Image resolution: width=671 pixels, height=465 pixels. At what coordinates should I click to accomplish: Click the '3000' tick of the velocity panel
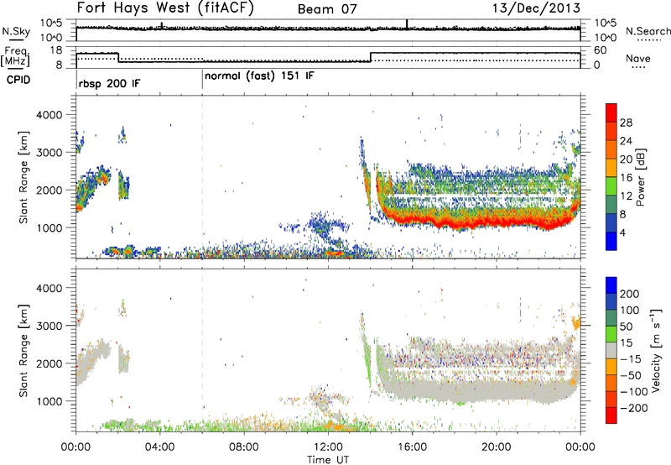(x=49, y=326)
